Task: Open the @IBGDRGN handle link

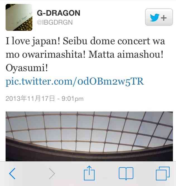Action: click(55, 22)
